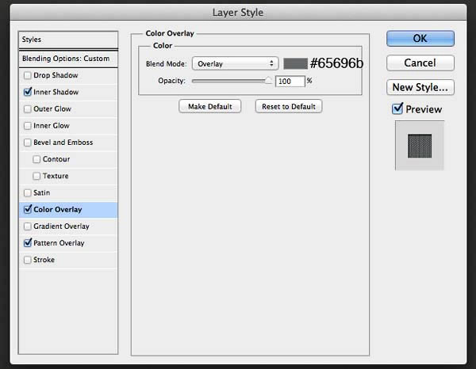Click Reset to Default button

(x=289, y=106)
